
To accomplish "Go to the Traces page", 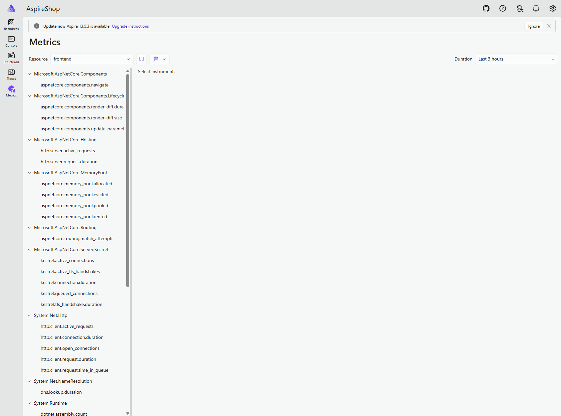I will point(11,75).
